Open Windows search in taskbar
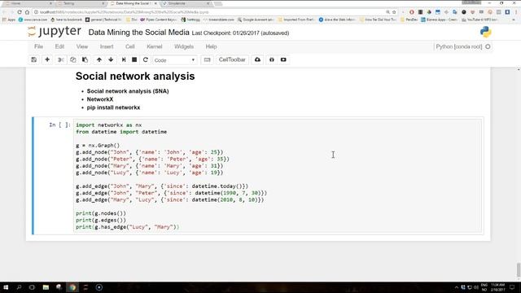The height and width of the screenshot is (293, 521). tap(19, 287)
